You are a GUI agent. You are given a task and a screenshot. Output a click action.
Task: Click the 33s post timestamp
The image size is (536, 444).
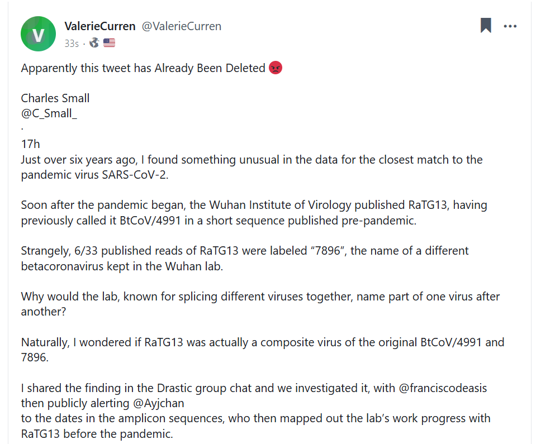72,44
